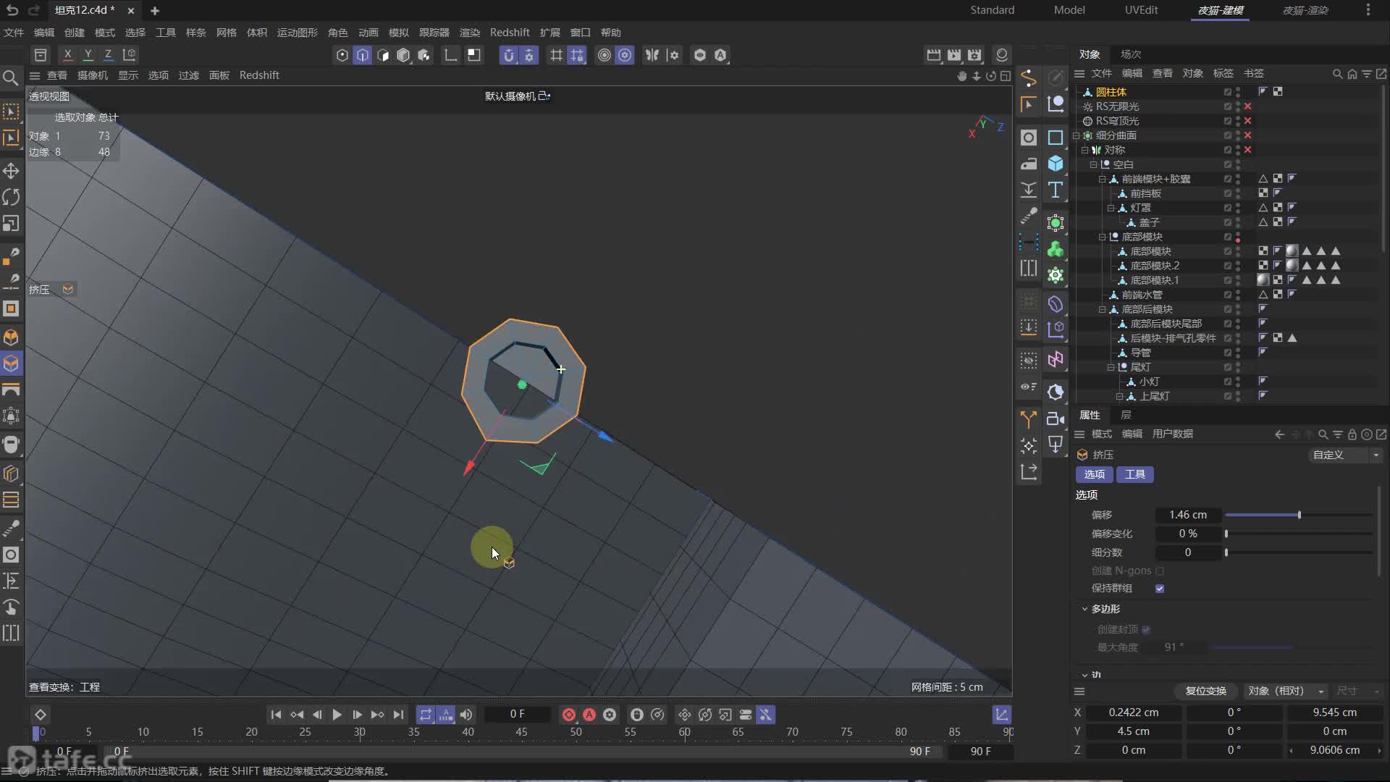This screenshot has height=782, width=1390.
Task: Collapse the 底部模块 group node
Action: [1102, 237]
